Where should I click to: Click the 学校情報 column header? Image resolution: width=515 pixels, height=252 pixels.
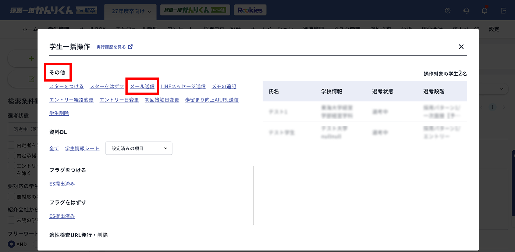pyautogui.click(x=331, y=91)
